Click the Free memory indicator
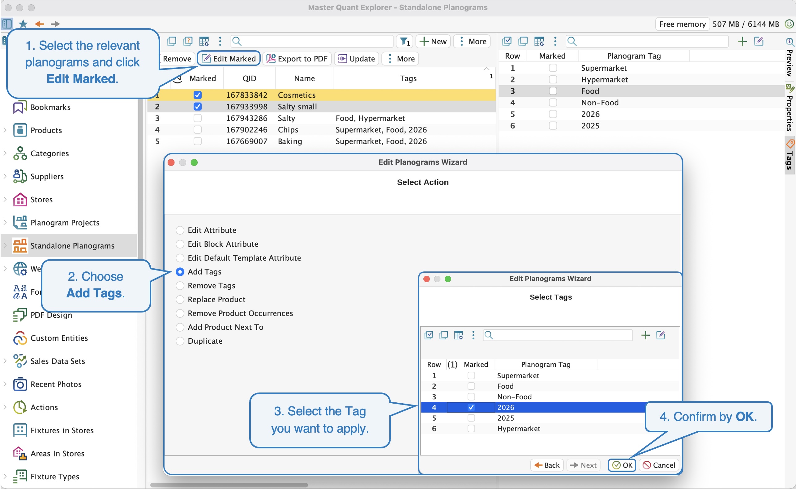The width and height of the screenshot is (796, 491). (682, 24)
